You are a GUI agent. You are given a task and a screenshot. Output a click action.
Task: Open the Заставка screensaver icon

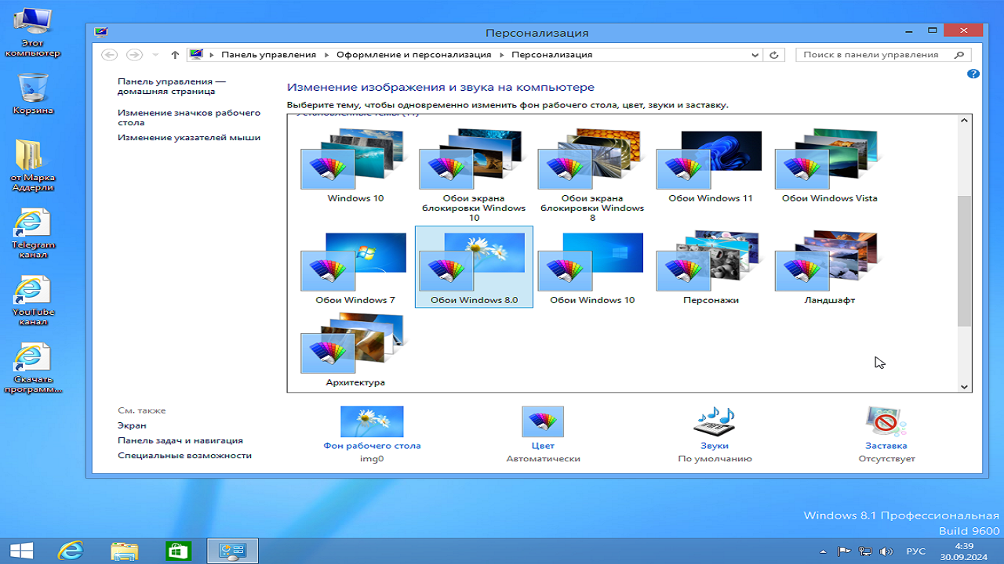(886, 421)
